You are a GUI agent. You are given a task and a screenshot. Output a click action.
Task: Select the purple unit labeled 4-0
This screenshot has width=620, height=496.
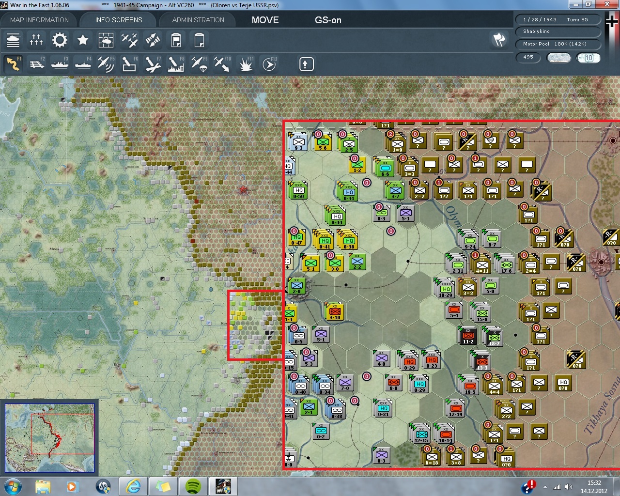point(382,359)
